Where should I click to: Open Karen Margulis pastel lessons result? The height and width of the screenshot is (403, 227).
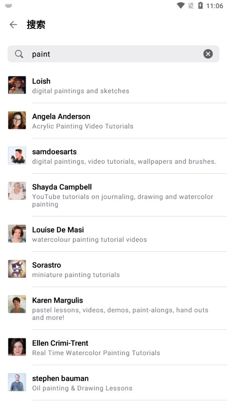[113, 308]
